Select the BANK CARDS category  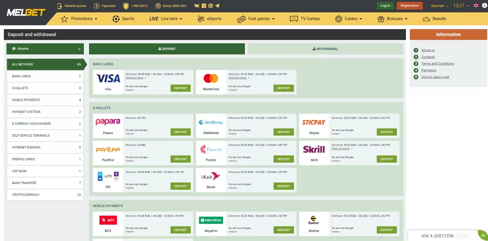click(45, 76)
